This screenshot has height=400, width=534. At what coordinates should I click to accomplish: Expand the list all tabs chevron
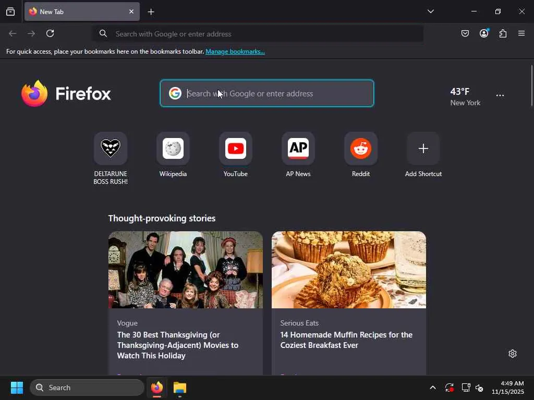coord(430,11)
